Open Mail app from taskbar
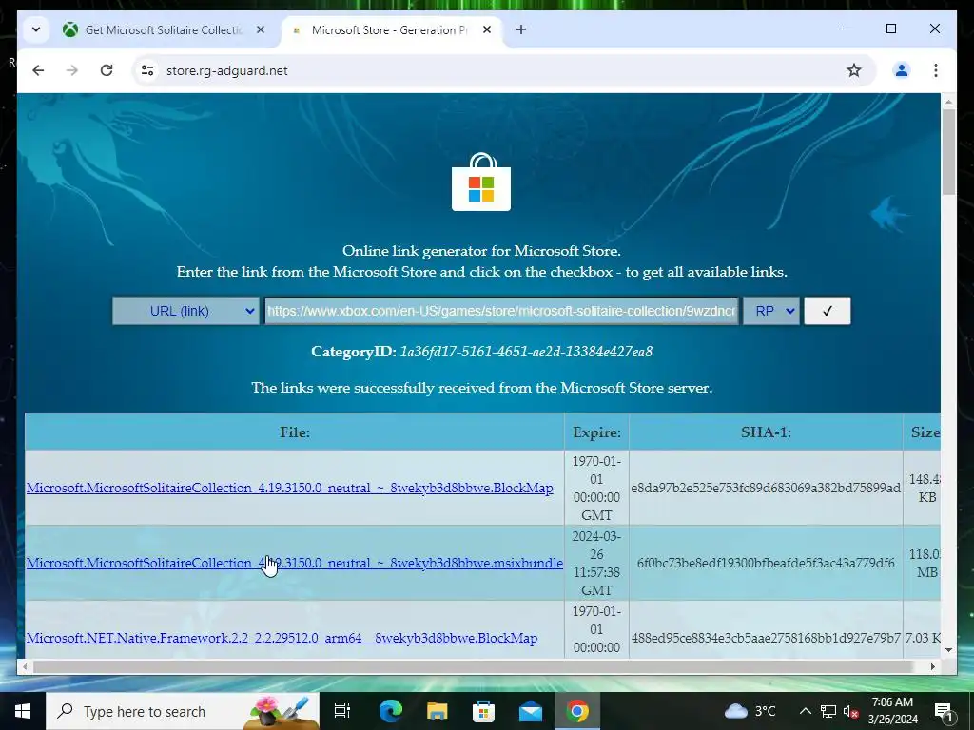The height and width of the screenshot is (730, 974). [x=531, y=711]
